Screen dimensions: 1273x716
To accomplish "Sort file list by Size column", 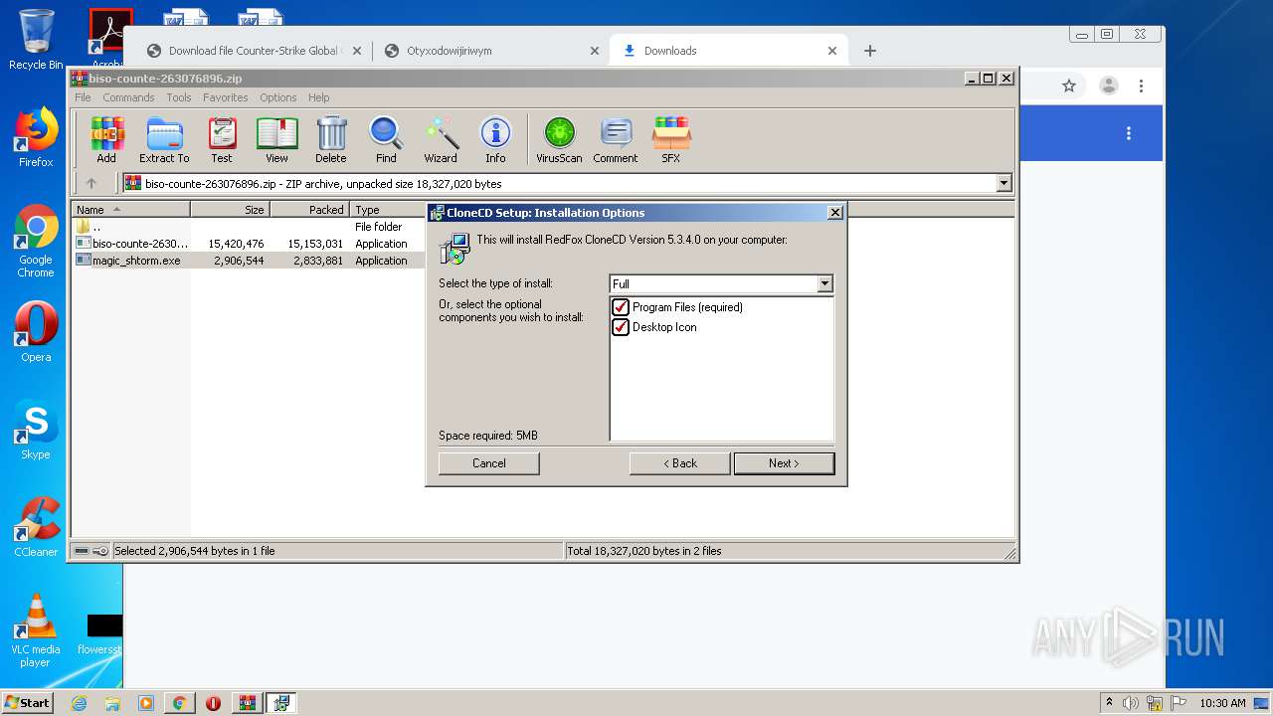I will (230, 210).
